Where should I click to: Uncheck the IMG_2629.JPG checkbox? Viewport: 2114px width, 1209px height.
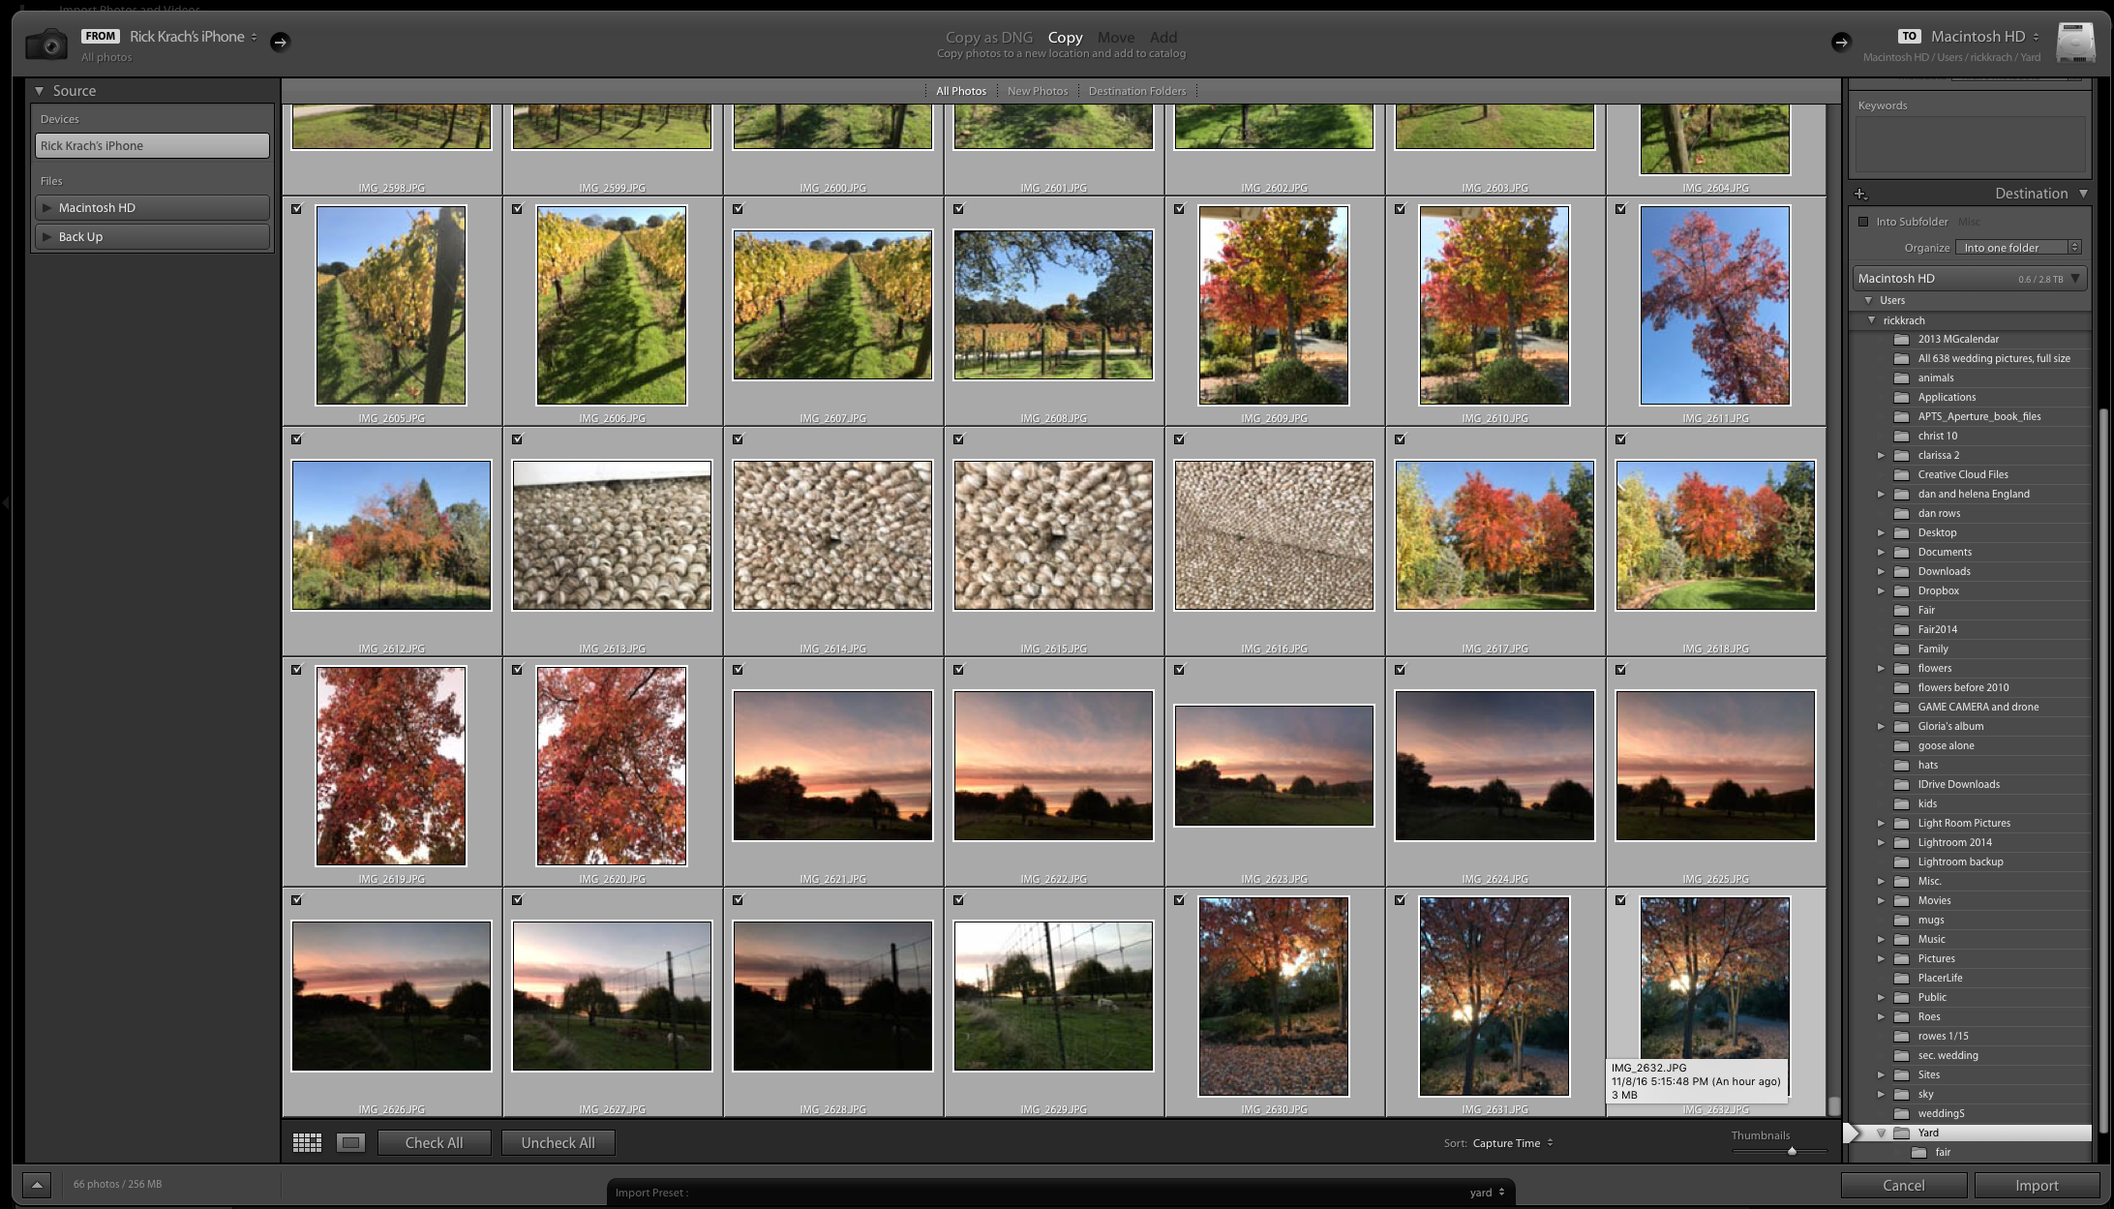(x=959, y=900)
